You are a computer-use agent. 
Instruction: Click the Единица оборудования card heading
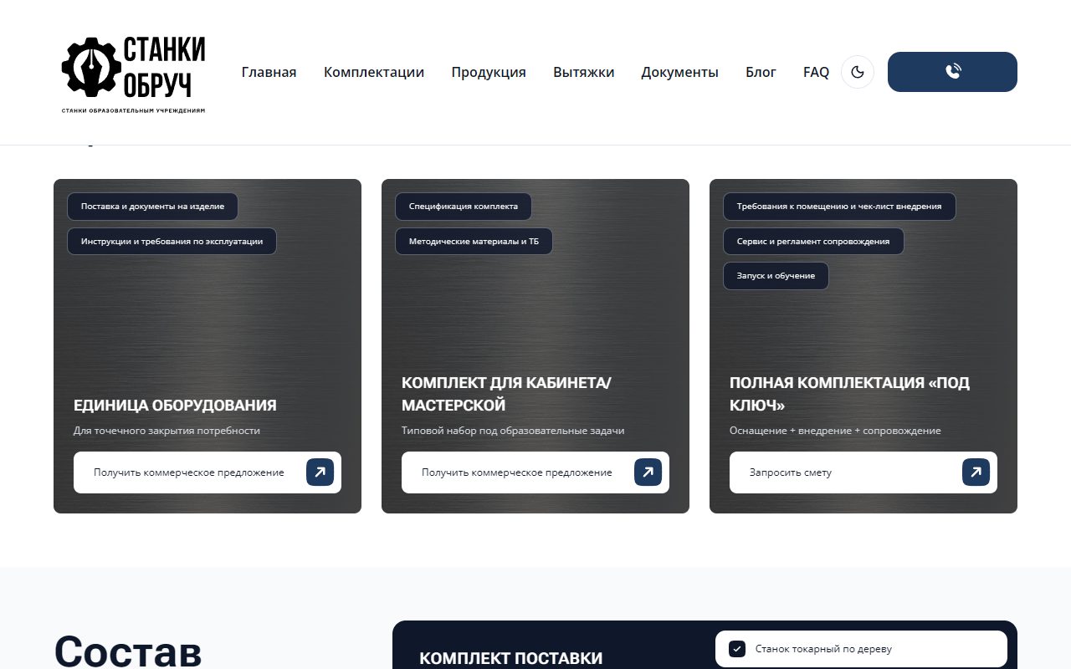(175, 406)
